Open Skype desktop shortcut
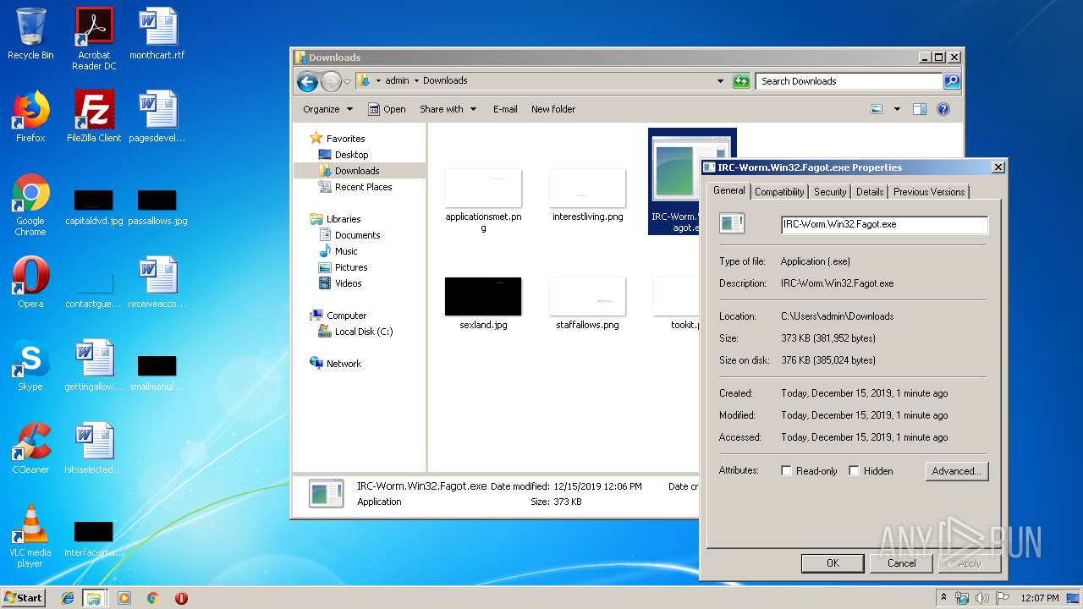Screen dimensions: 1083x609 [x=30, y=365]
